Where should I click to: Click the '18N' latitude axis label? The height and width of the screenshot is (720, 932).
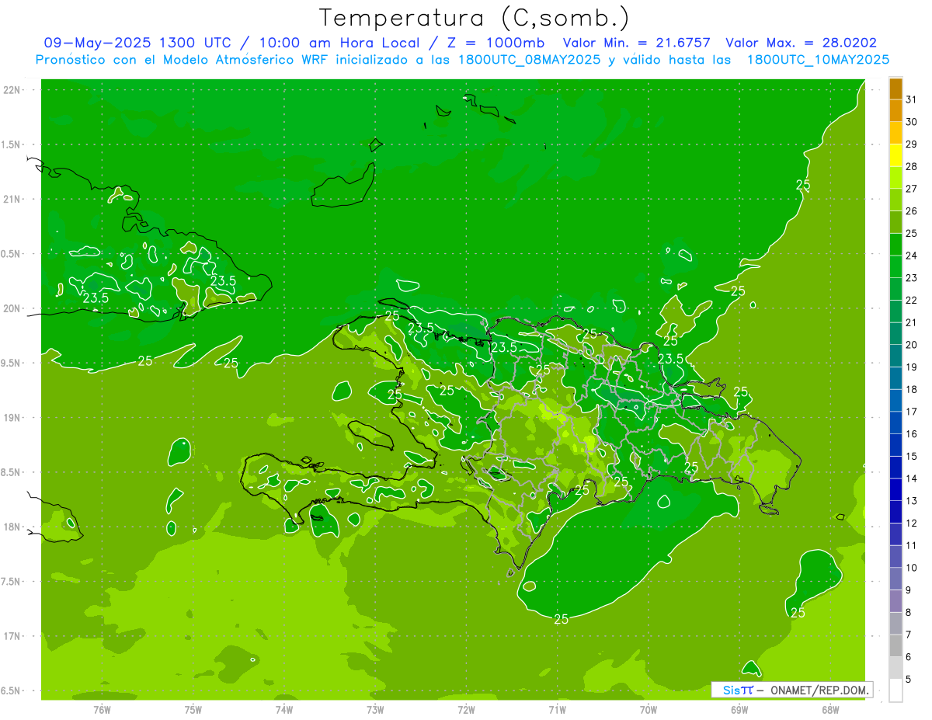(13, 527)
